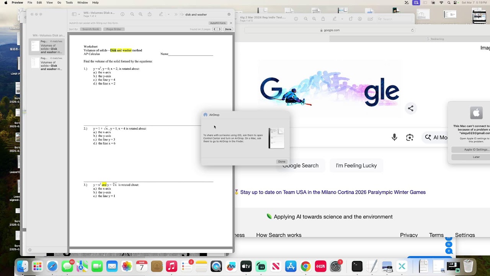Click the Apple menu logo

point(6,3)
